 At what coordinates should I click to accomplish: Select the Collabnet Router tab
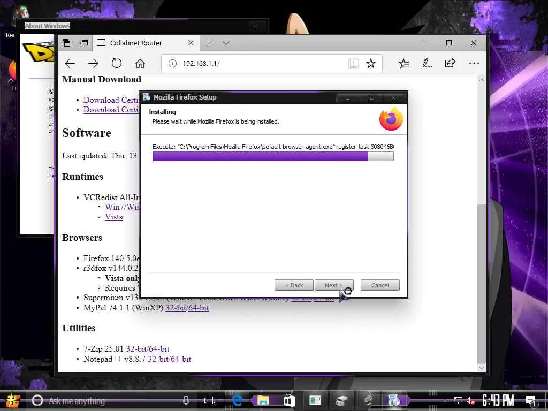146,43
